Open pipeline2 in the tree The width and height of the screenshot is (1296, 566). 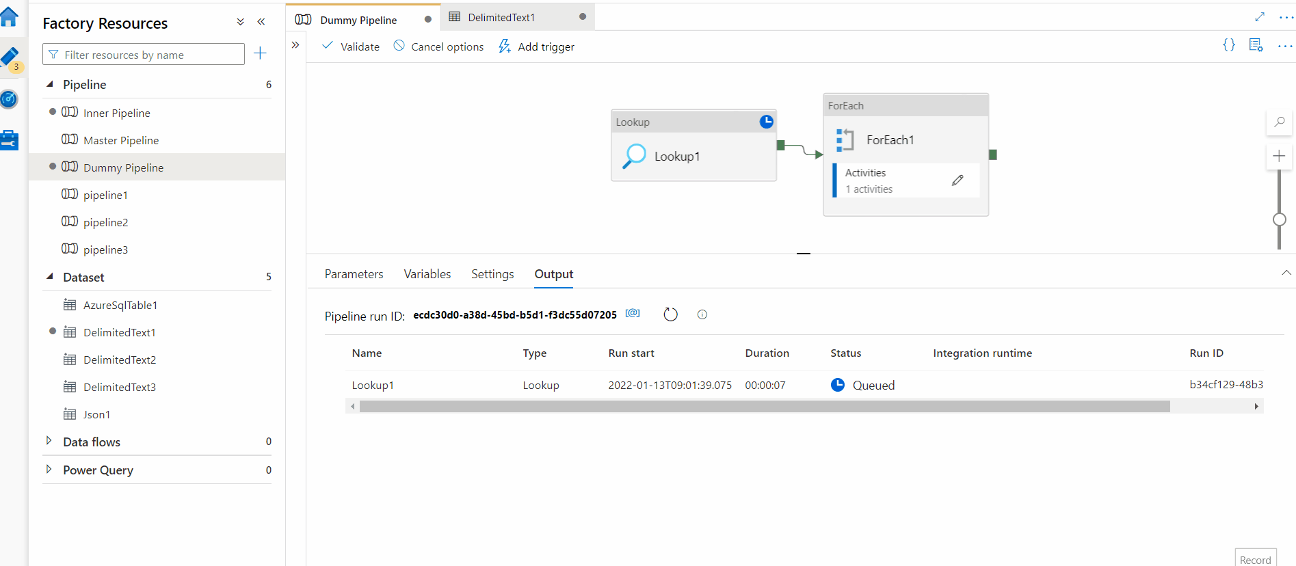coord(106,222)
